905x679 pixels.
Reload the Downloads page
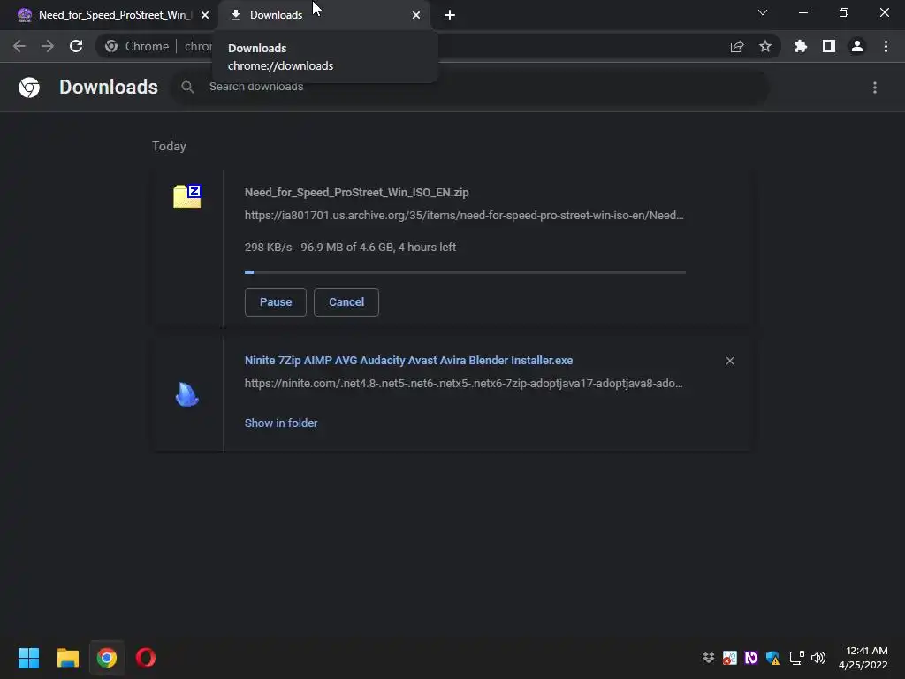(76, 46)
